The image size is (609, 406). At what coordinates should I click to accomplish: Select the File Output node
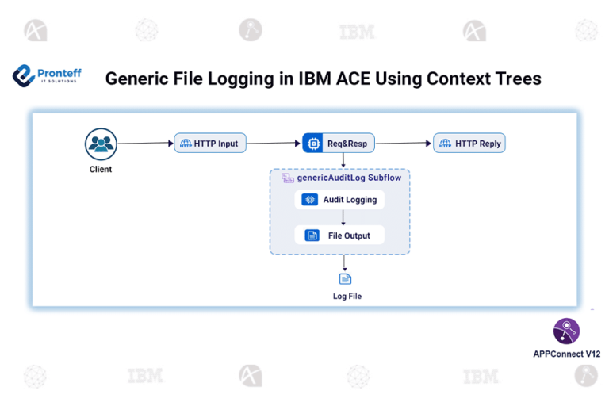pos(339,235)
